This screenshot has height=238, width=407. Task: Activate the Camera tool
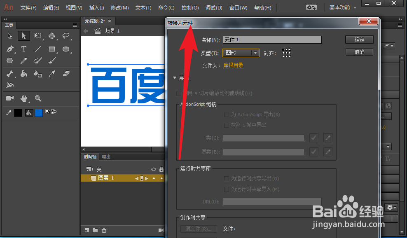(x=10, y=98)
